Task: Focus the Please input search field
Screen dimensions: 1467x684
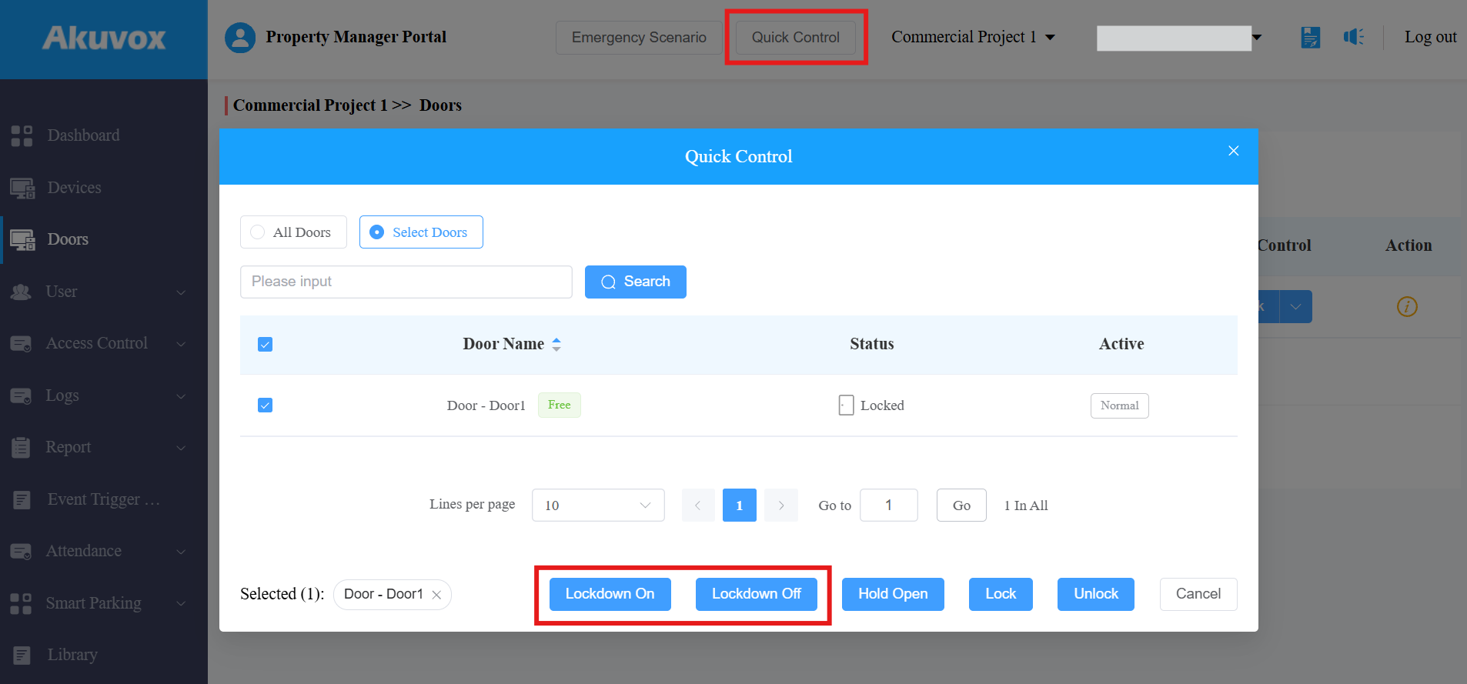Action: 406,282
